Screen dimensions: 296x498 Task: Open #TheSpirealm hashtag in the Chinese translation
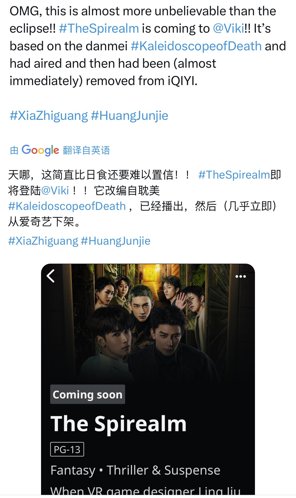pos(234,175)
